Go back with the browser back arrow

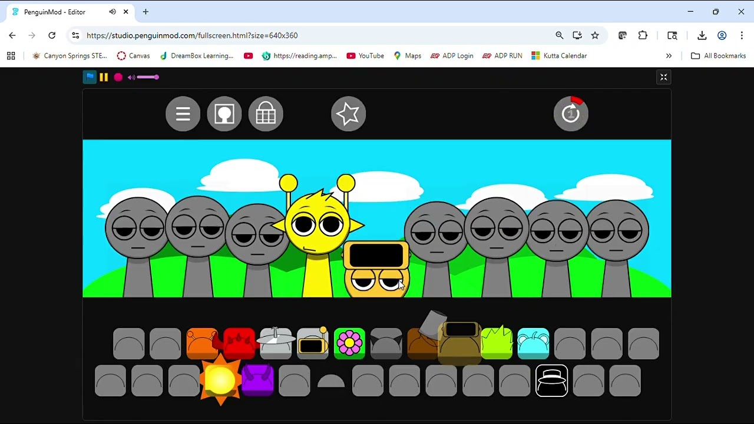pos(12,35)
